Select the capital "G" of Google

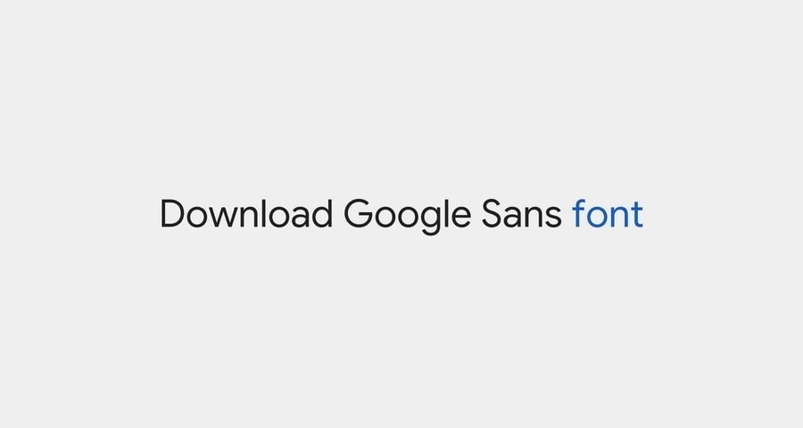tap(358, 213)
